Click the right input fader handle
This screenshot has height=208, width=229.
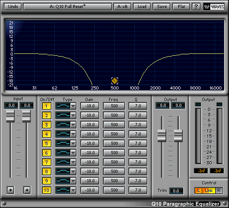click(26, 116)
